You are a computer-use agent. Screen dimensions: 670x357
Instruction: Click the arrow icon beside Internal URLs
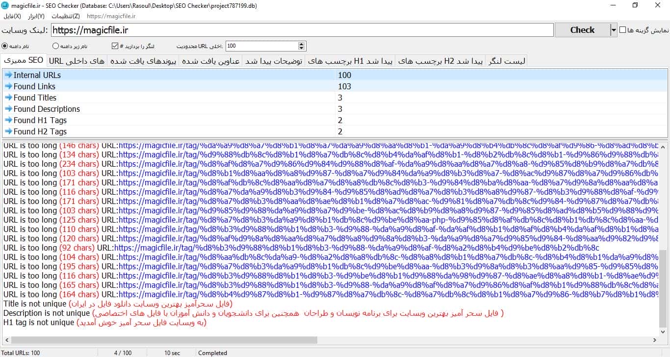[8, 75]
